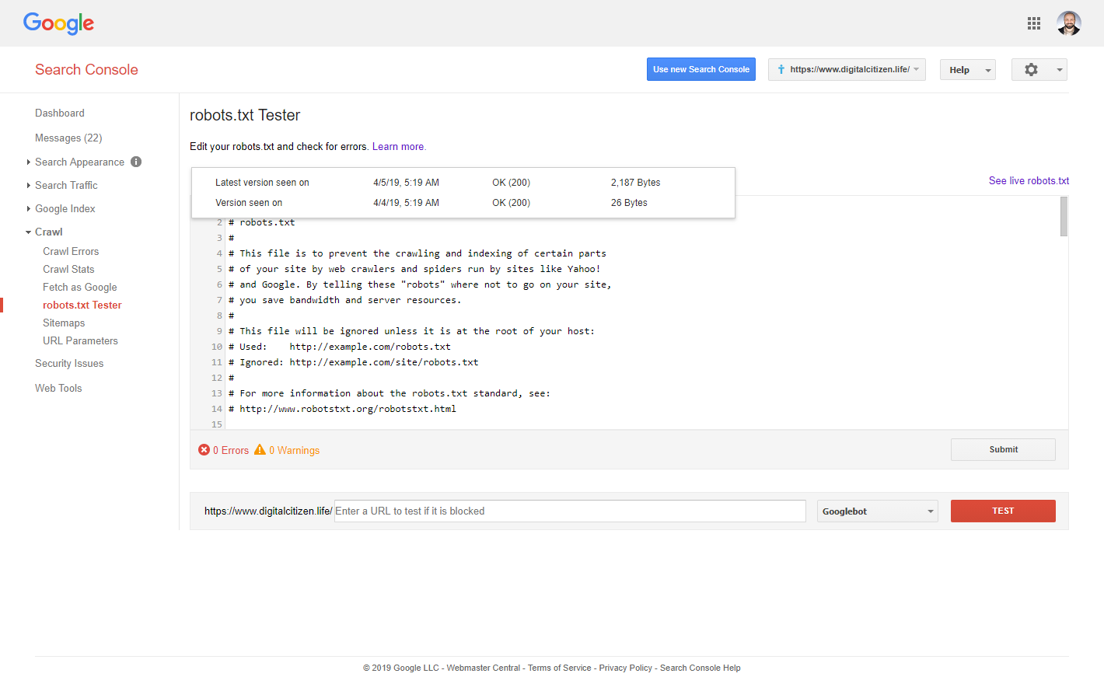This screenshot has height=677, width=1104.
Task: Click the Search Appearance info icon
Action: tap(136, 162)
